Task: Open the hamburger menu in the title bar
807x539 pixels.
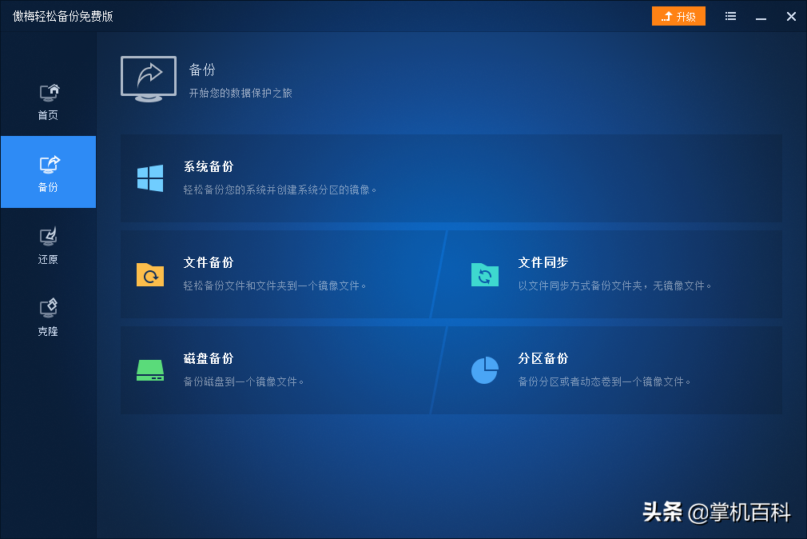Action: tap(730, 17)
